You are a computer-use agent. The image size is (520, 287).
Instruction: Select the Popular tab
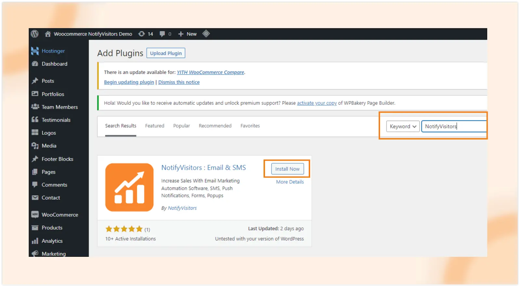181,126
